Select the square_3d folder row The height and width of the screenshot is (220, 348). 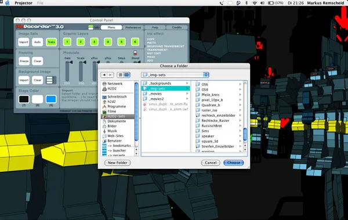(x=218, y=141)
